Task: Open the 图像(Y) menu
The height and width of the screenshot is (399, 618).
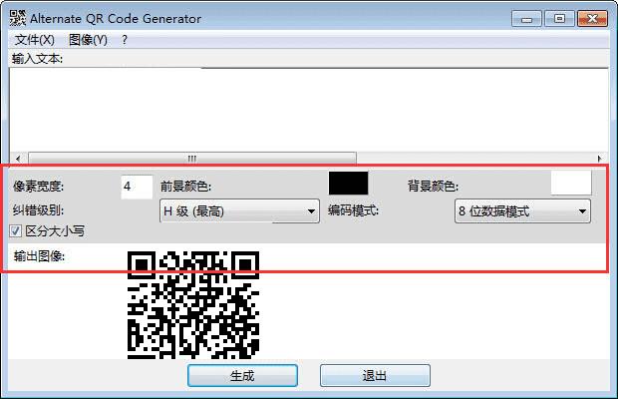Action: click(88, 40)
